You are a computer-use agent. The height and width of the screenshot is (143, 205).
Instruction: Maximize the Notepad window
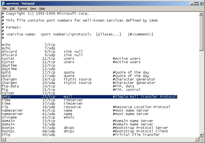[196, 3]
